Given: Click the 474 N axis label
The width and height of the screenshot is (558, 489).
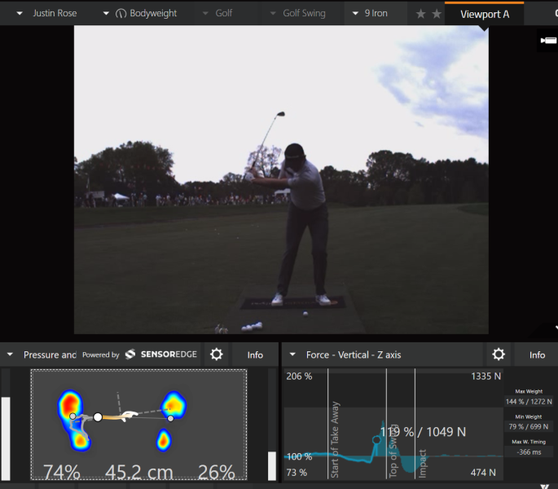Looking at the screenshot, I should tap(483, 472).
